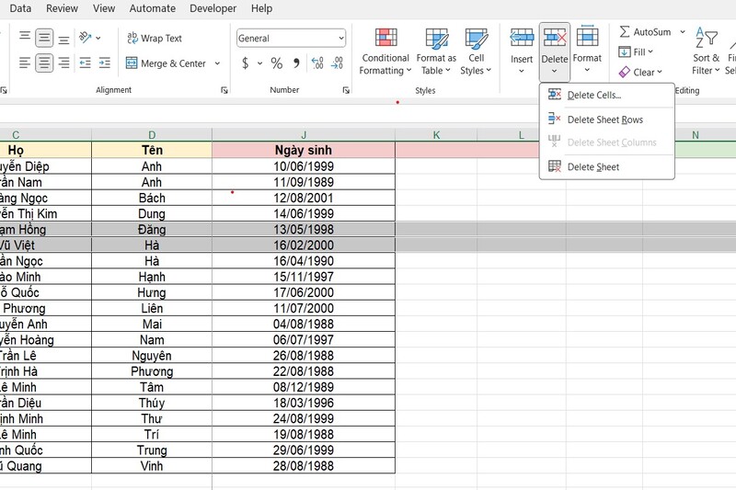This screenshot has height=490, width=736.
Task: Open Number format dialog launcher
Action: coord(346,90)
